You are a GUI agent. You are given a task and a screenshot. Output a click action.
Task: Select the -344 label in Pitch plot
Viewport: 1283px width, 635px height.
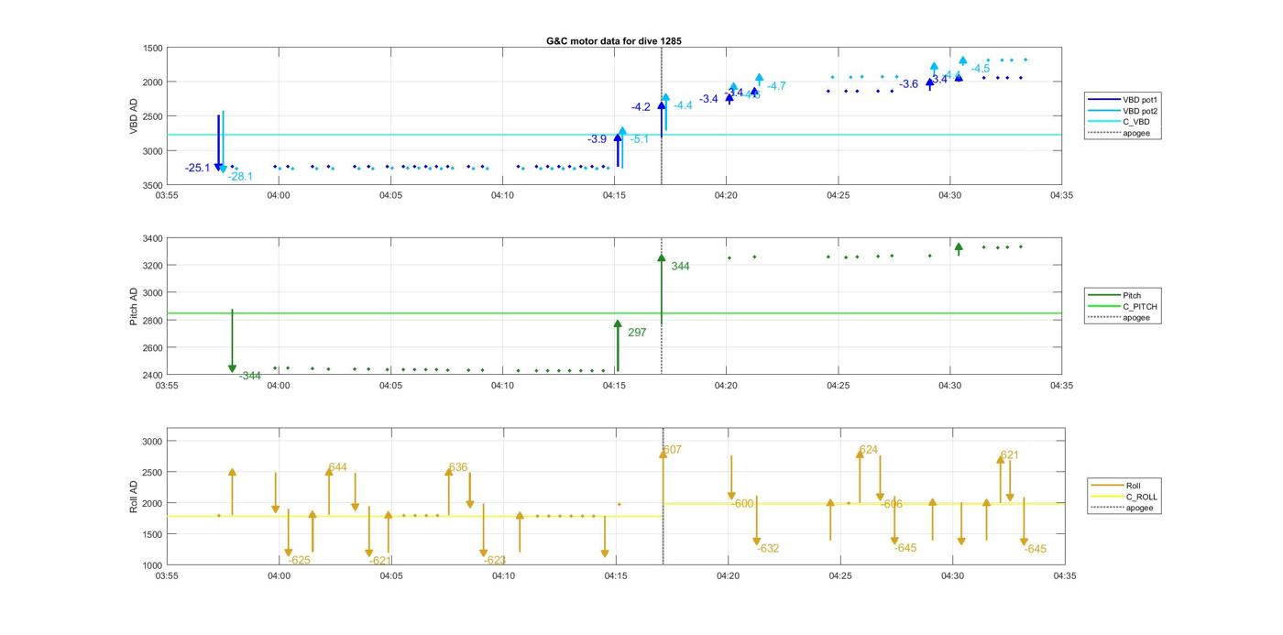pyautogui.click(x=250, y=376)
